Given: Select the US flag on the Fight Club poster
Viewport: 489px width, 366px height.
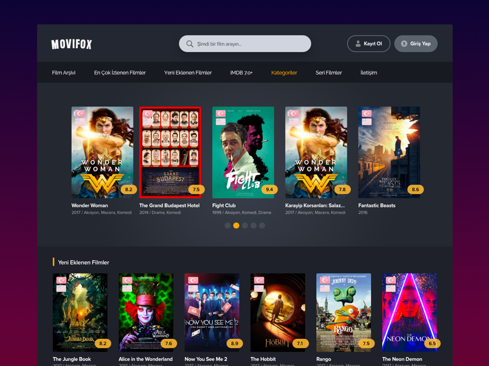Looking at the screenshot, I should tap(221, 121).
